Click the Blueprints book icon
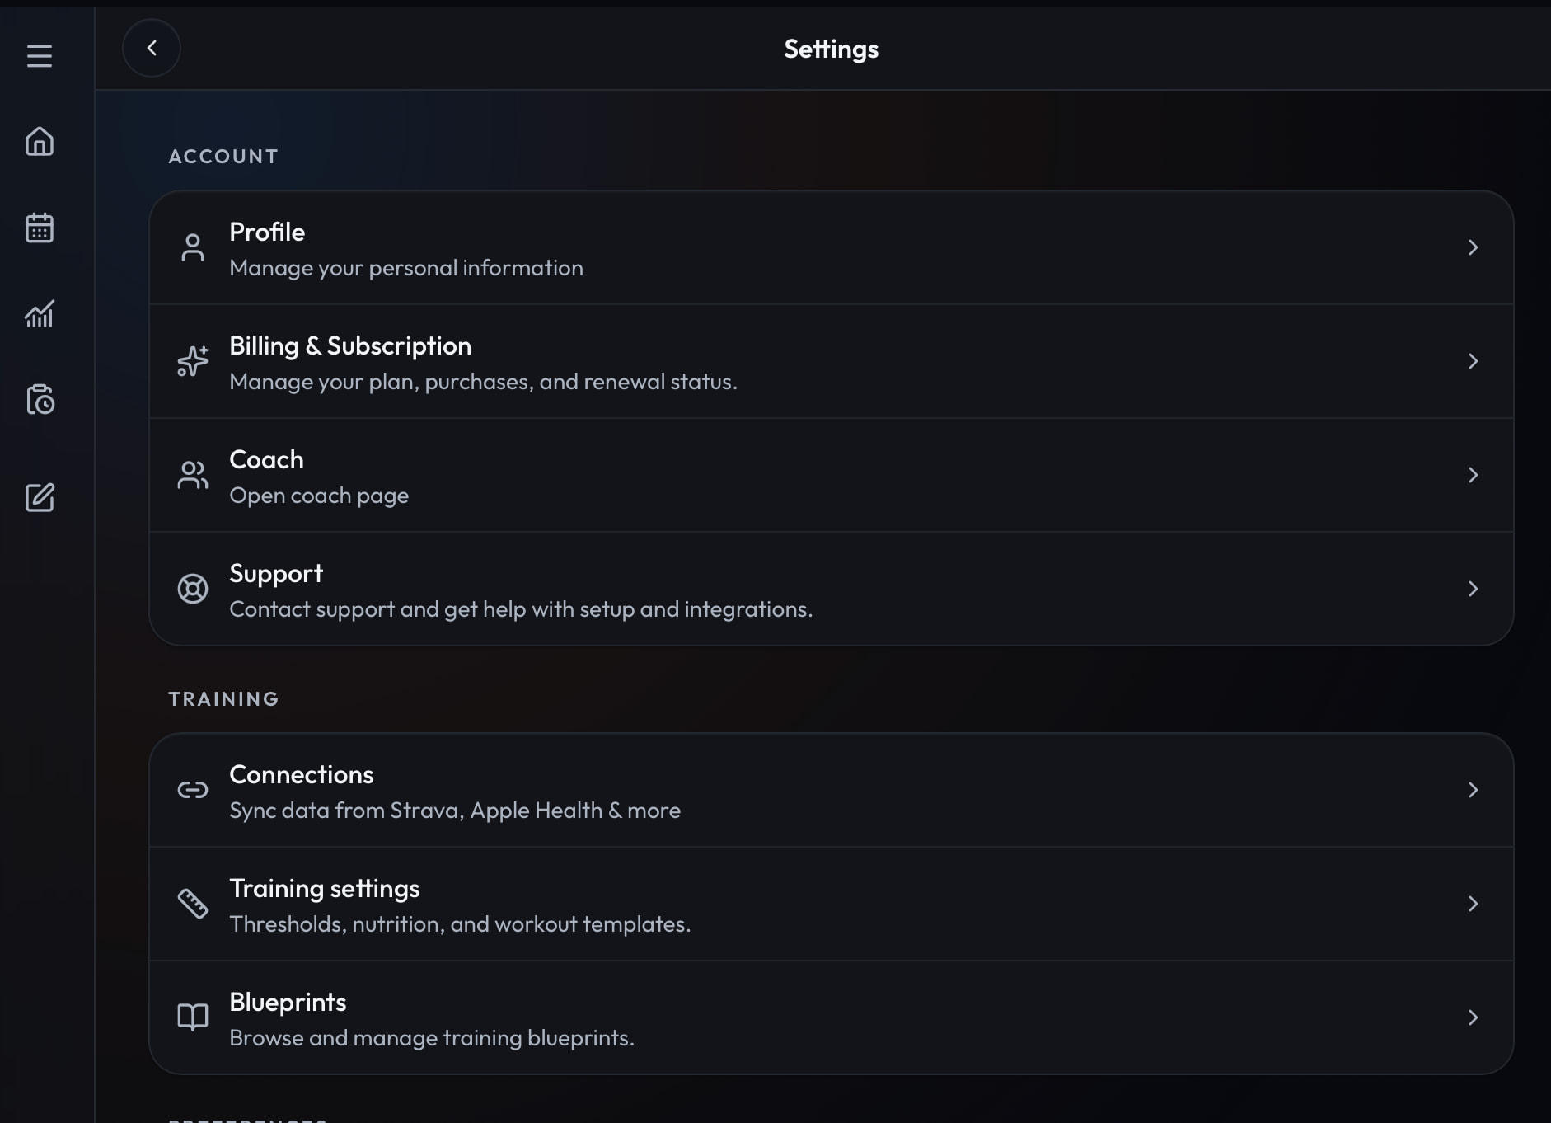Viewport: 1551px width, 1123px height. click(193, 1017)
